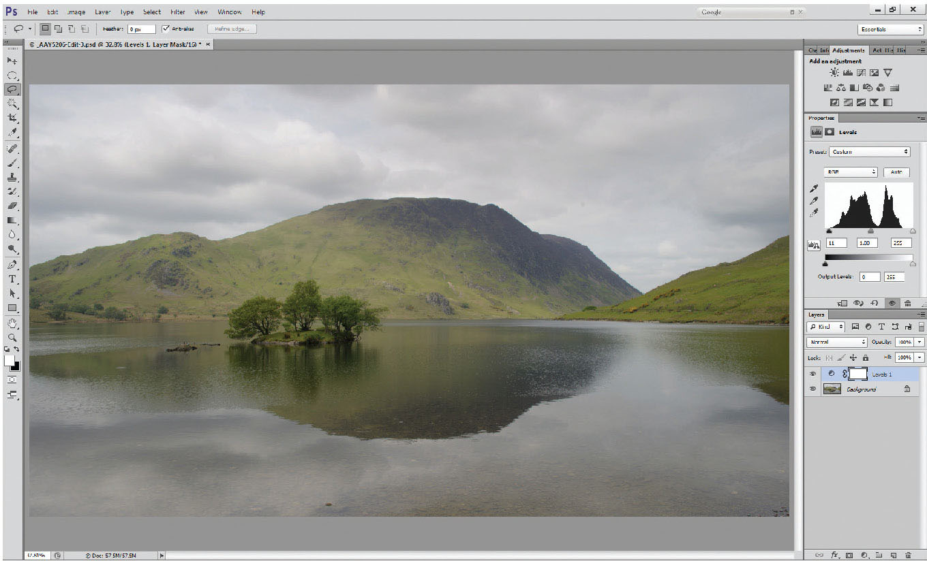Toggle Quick Mask mode icon
The height and width of the screenshot is (561, 927).
(12, 379)
